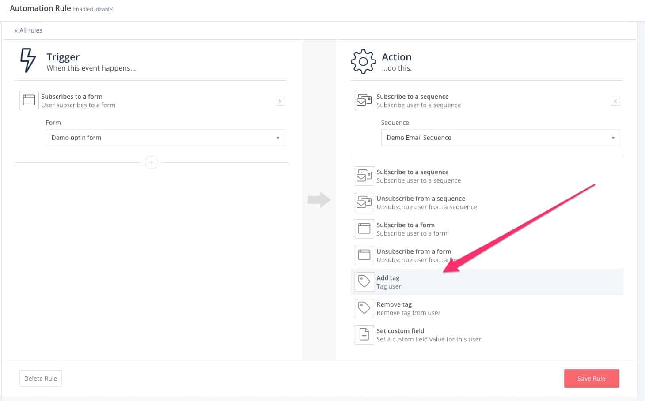Screen dimensions: 645x401
Task: Click the gear Action icon
Action: point(363,61)
